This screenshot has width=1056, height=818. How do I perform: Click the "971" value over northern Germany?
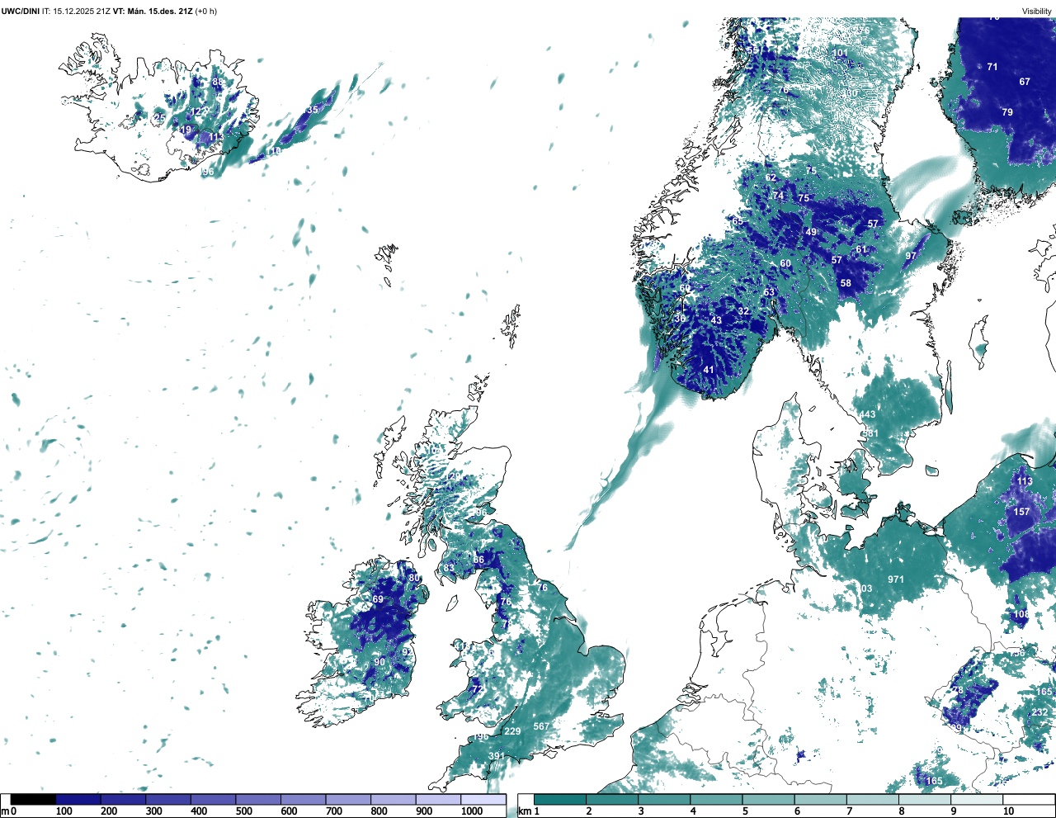[x=896, y=579]
